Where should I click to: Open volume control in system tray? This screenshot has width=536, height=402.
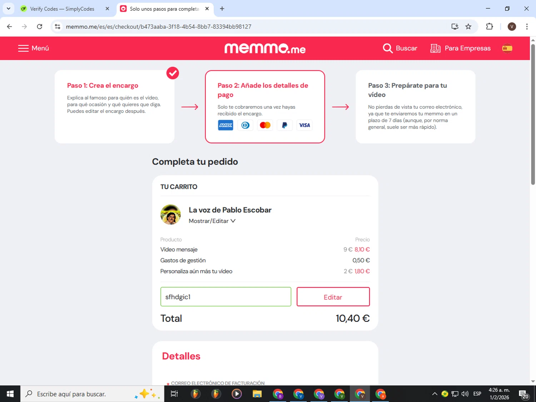(465, 394)
